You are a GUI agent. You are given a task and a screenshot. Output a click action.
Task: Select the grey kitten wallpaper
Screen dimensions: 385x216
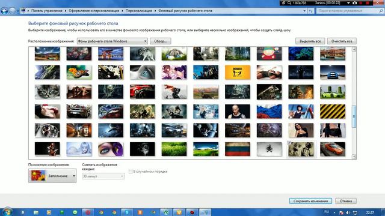tap(48, 92)
